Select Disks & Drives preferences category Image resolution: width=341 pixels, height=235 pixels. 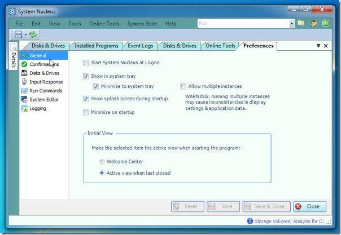[43, 73]
